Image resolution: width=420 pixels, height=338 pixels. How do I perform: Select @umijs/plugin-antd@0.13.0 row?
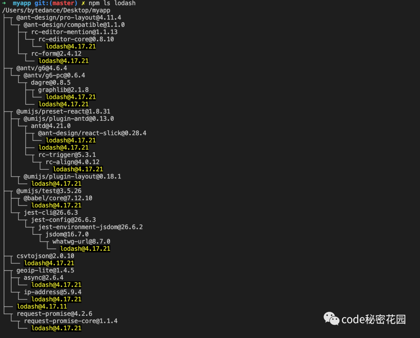[x=68, y=118]
